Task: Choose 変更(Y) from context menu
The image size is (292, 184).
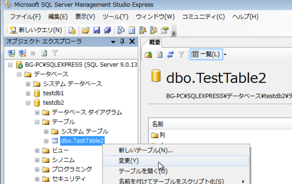Action: tap(176, 161)
